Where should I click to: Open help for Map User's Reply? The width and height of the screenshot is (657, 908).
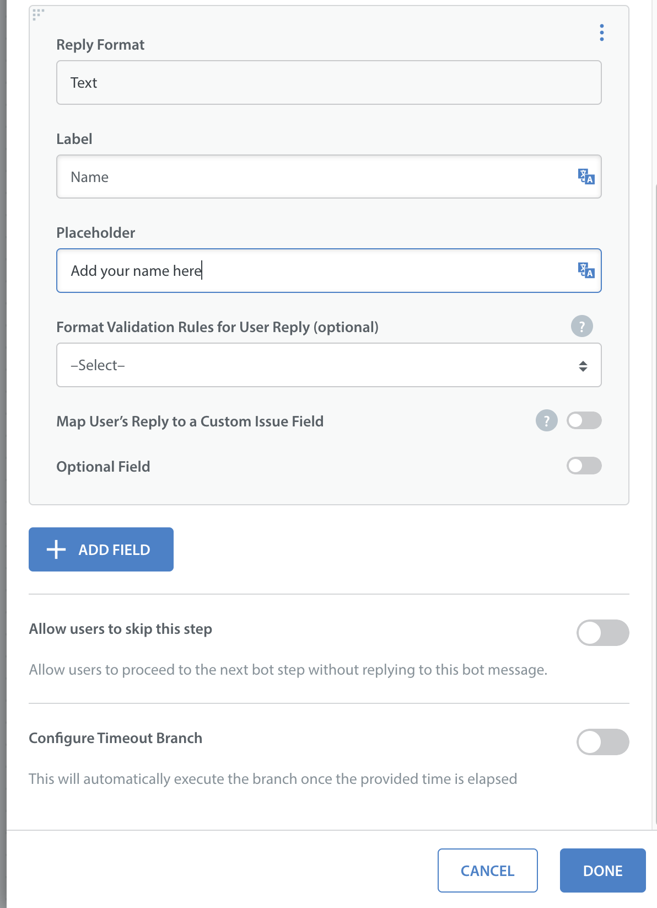(x=546, y=421)
